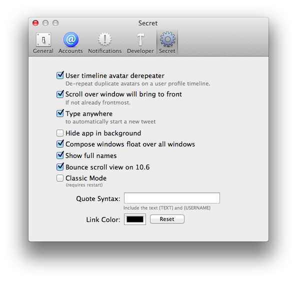The image size is (297, 281).
Task: Focus the Quote Syntax text field
Action: coord(172,198)
